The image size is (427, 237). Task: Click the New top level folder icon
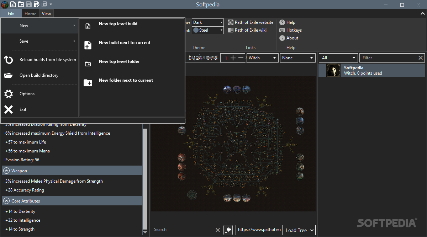88,64
